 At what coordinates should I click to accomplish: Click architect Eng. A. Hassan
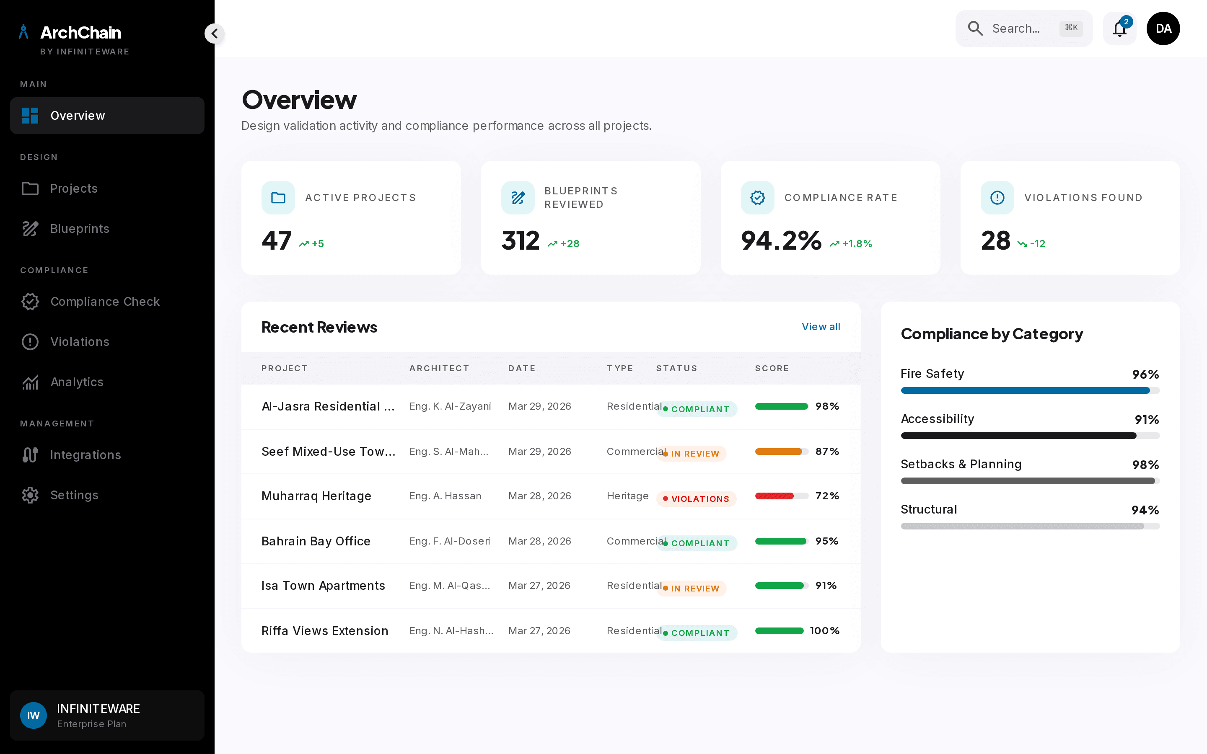pyautogui.click(x=446, y=496)
